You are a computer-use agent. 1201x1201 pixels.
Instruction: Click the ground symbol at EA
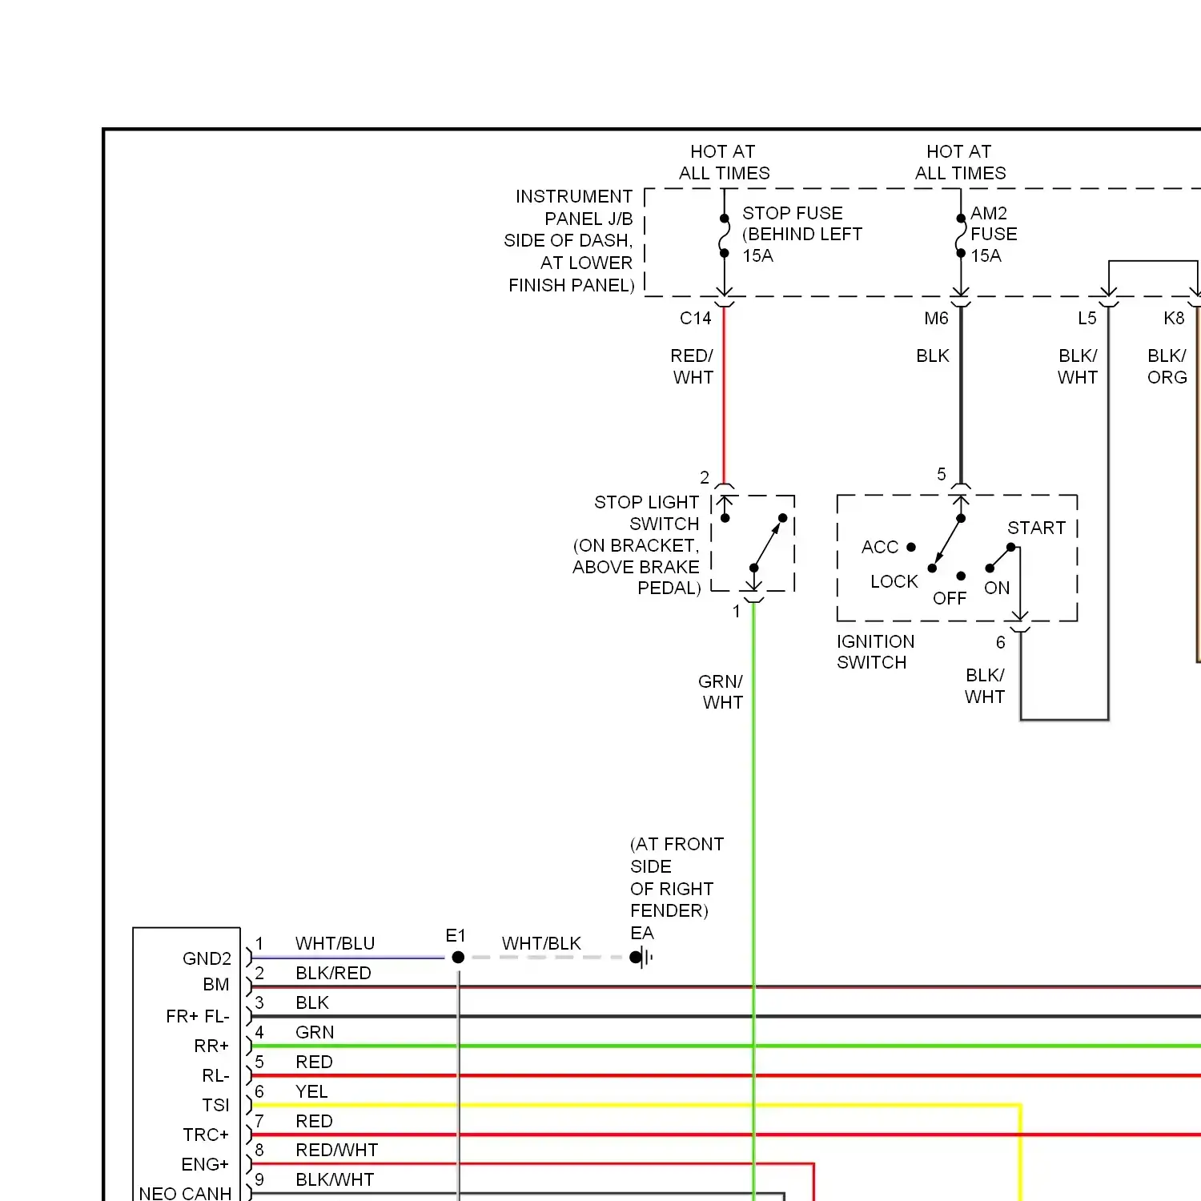(x=642, y=957)
